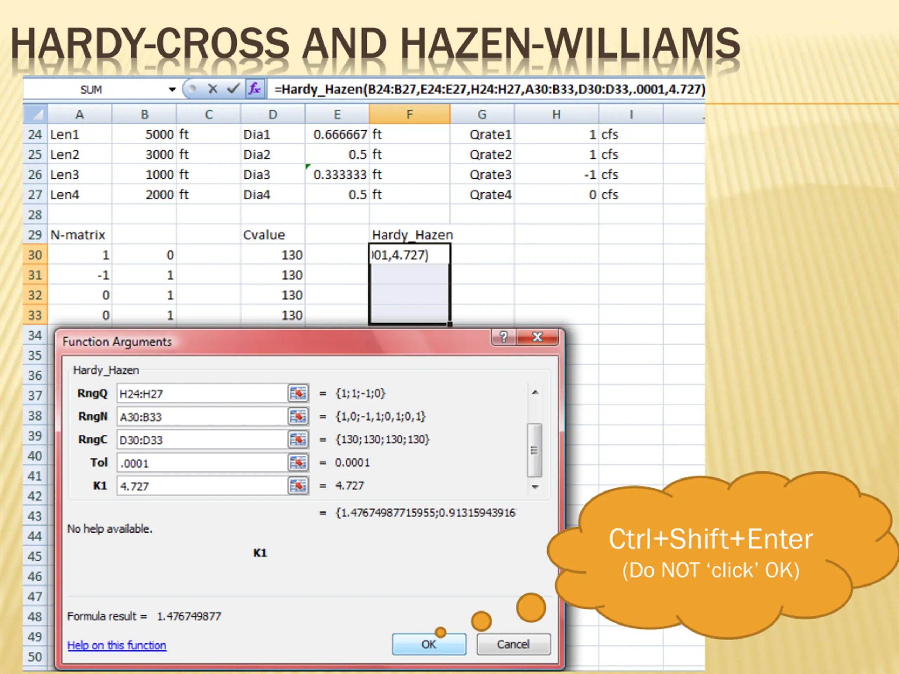
Task: Click the OK button in Function Arguments
Action: click(x=429, y=645)
